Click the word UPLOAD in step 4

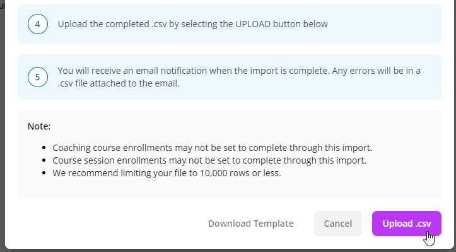[253, 24]
